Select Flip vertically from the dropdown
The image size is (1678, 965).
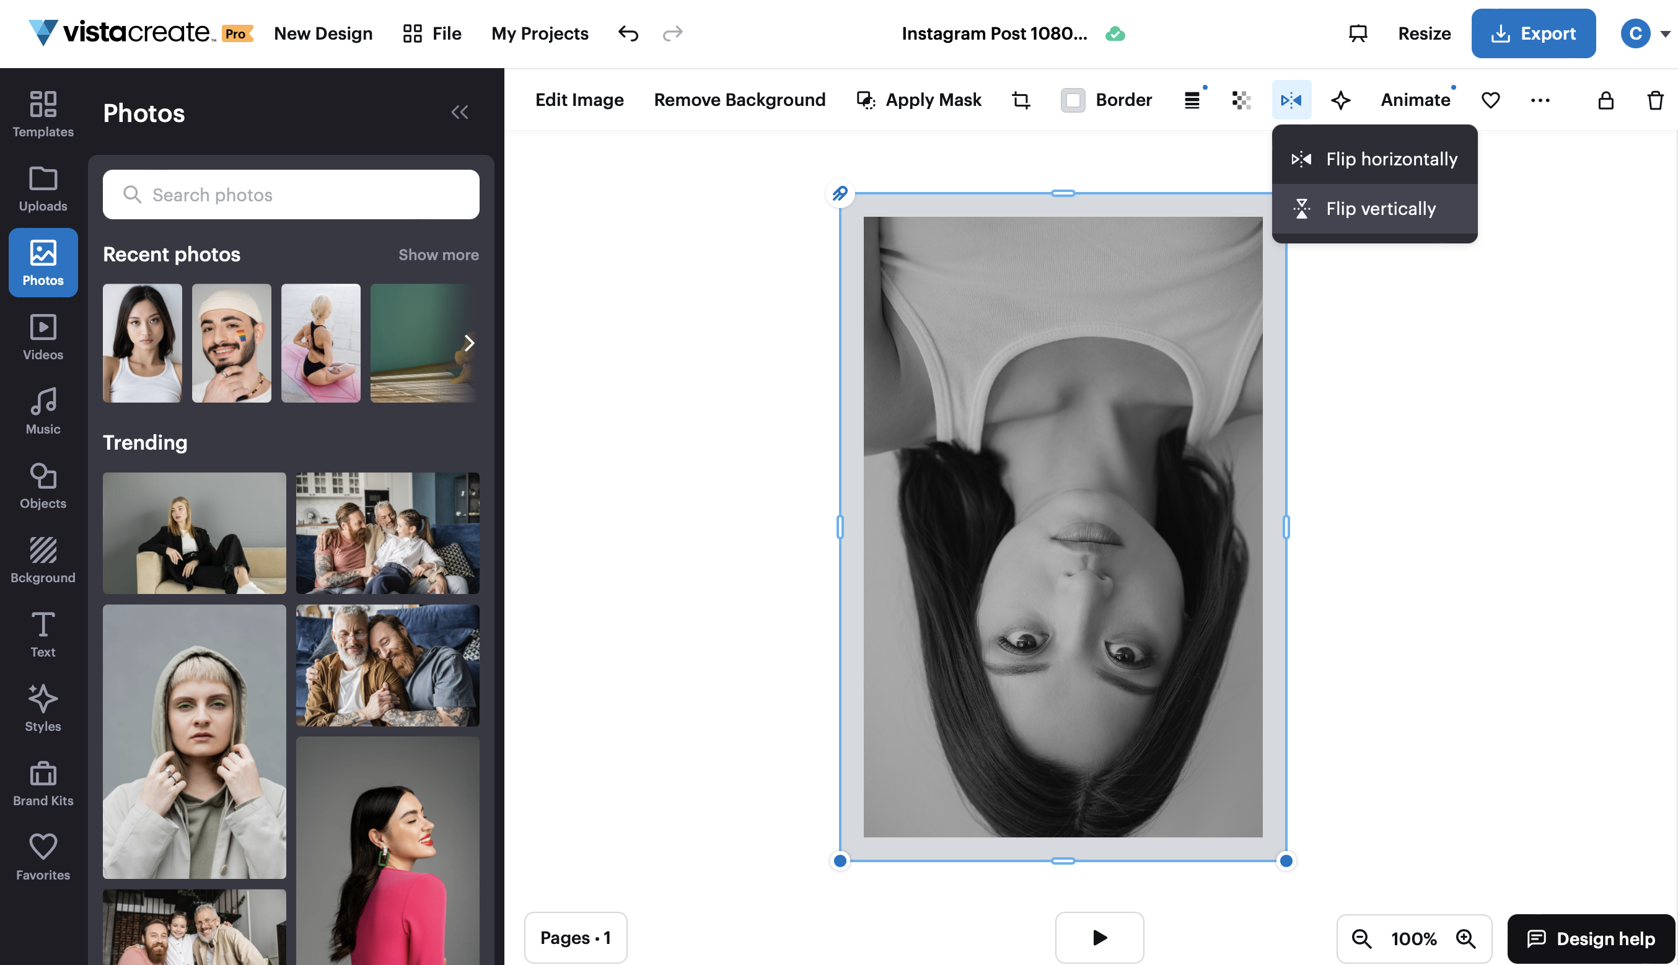point(1381,208)
